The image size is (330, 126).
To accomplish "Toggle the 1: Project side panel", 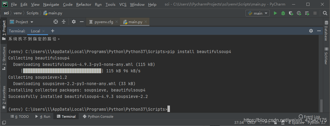I will 4,30.
